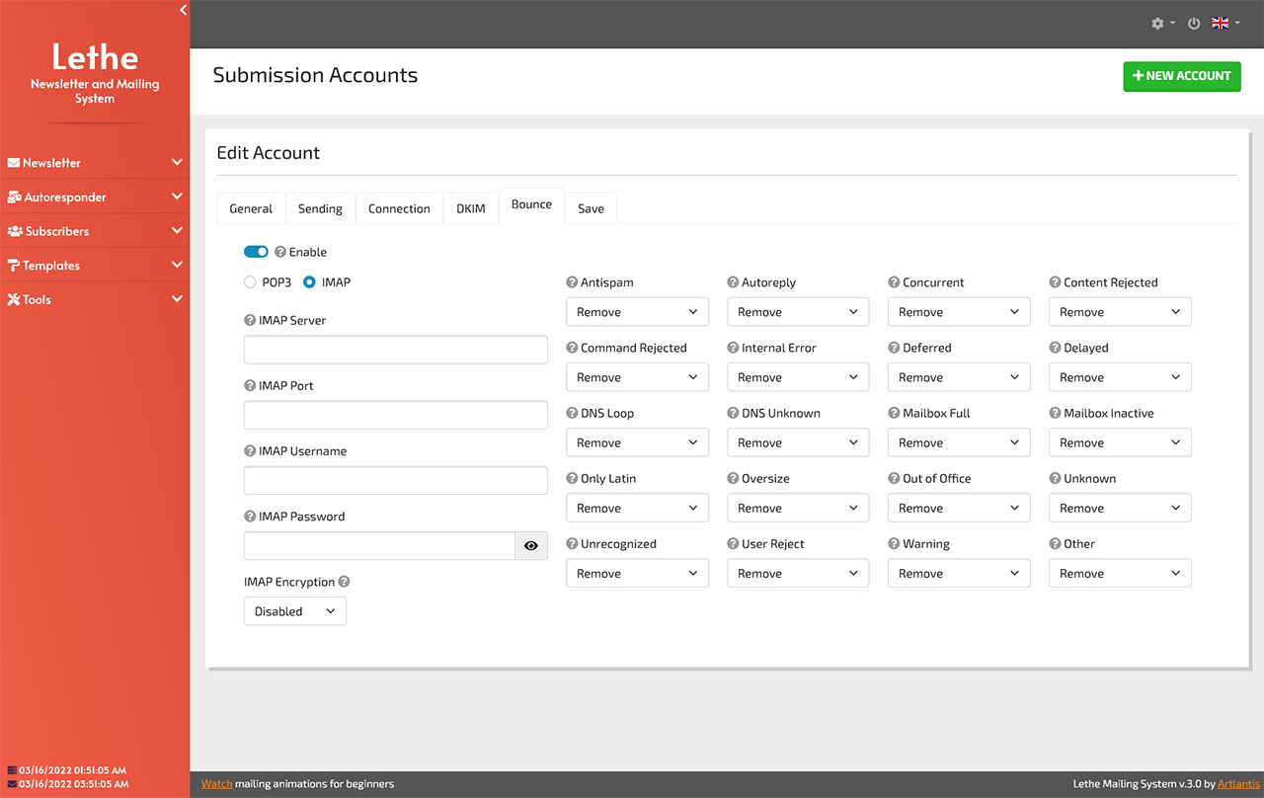Switch to the General tab
The image size is (1264, 798).
251,208
